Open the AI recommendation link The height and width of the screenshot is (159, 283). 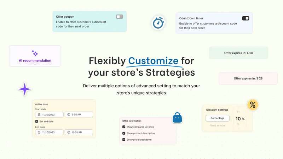click(x=35, y=60)
